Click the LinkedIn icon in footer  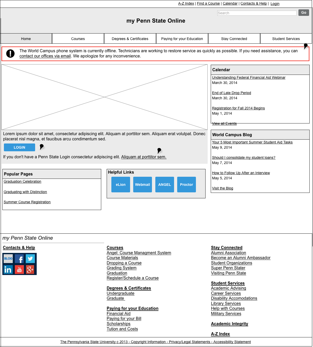pos(8,270)
